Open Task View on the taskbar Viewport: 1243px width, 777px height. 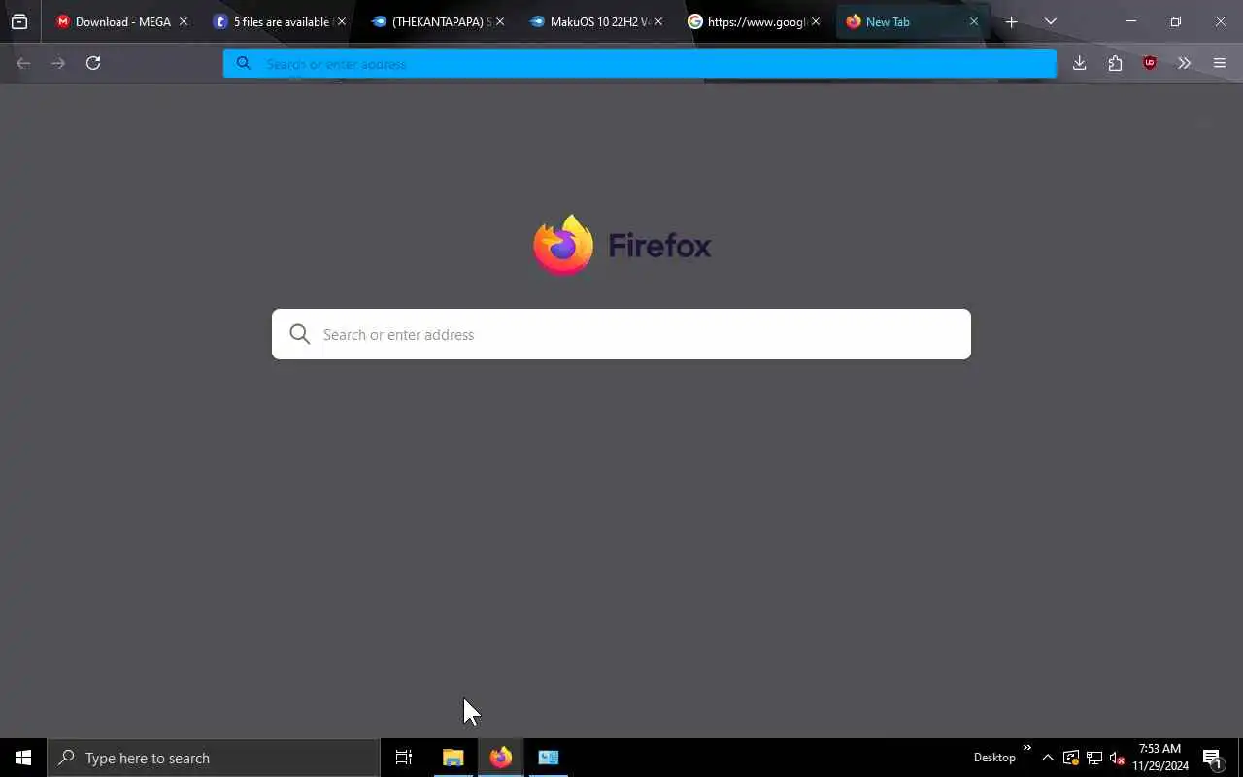[404, 758]
